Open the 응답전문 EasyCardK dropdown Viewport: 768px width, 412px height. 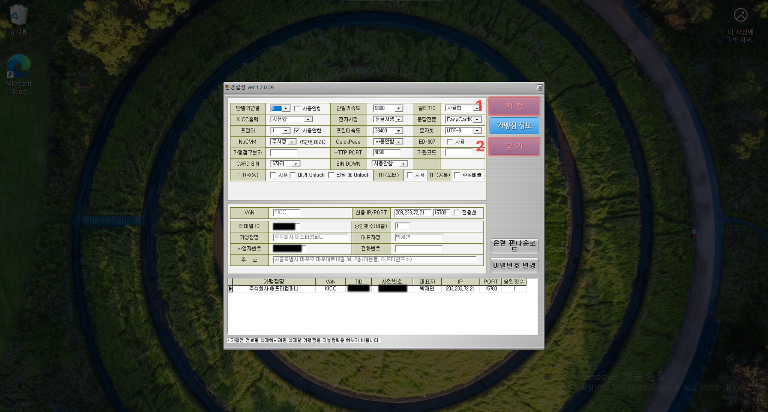(x=477, y=120)
